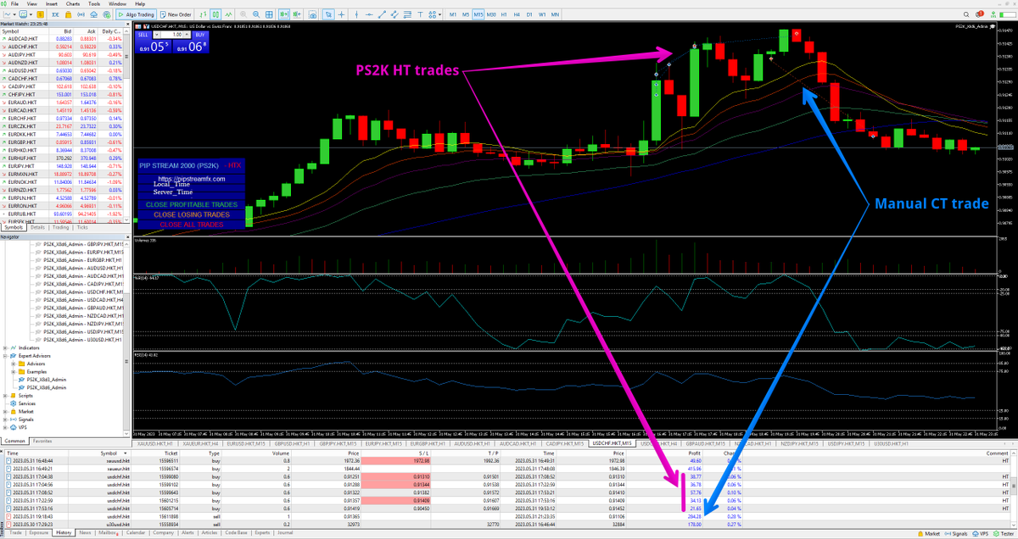The width and height of the screenshot is (1018, 539).
Task: Expand the Advisors folder
Action: coord(13,364)
